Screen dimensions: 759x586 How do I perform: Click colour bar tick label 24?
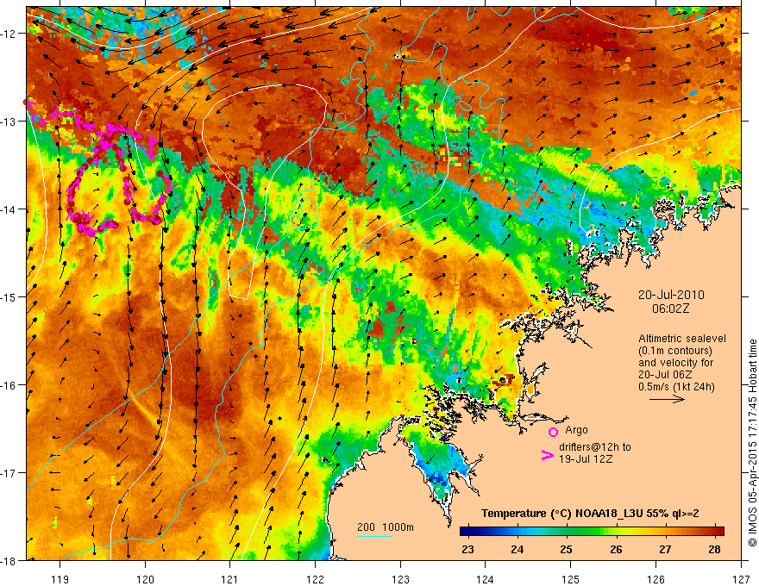[x=517, y=549]
